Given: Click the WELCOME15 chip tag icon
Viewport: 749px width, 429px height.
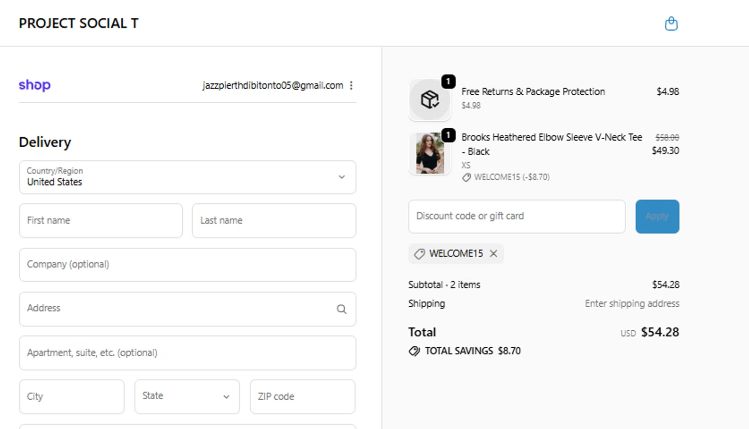Looking at the screenshot, I should [419, 254].
